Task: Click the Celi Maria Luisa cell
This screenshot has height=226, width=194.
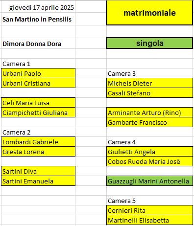Action: 38,103
